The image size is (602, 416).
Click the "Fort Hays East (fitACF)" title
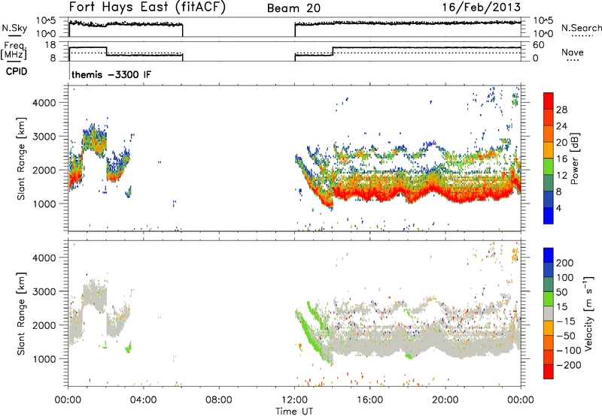(147, 8)
